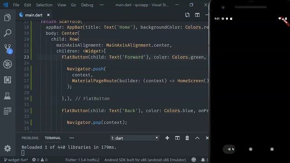This screenshot has height=163, width=290.
Task: Click the widget-fun* git branch in status bar
Action: [16, 160]
